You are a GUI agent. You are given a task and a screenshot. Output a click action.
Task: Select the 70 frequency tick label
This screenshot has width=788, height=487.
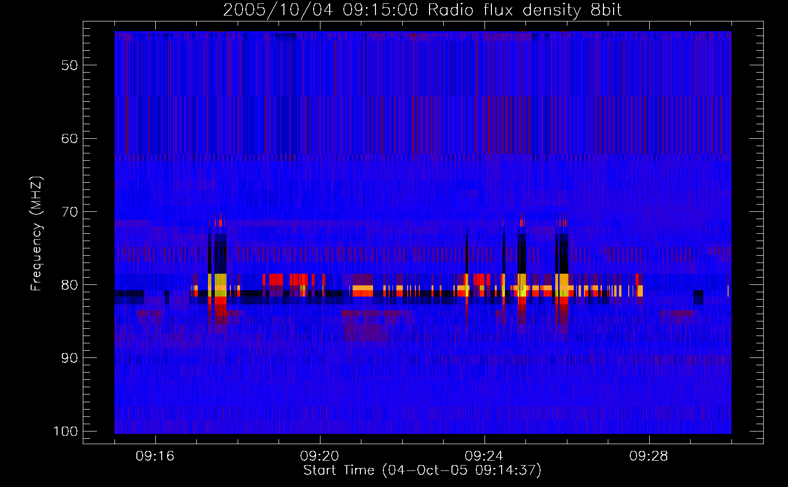coord(70,212)
